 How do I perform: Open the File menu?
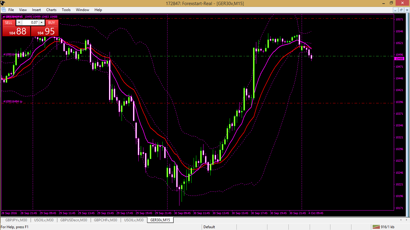coord(11,10)
